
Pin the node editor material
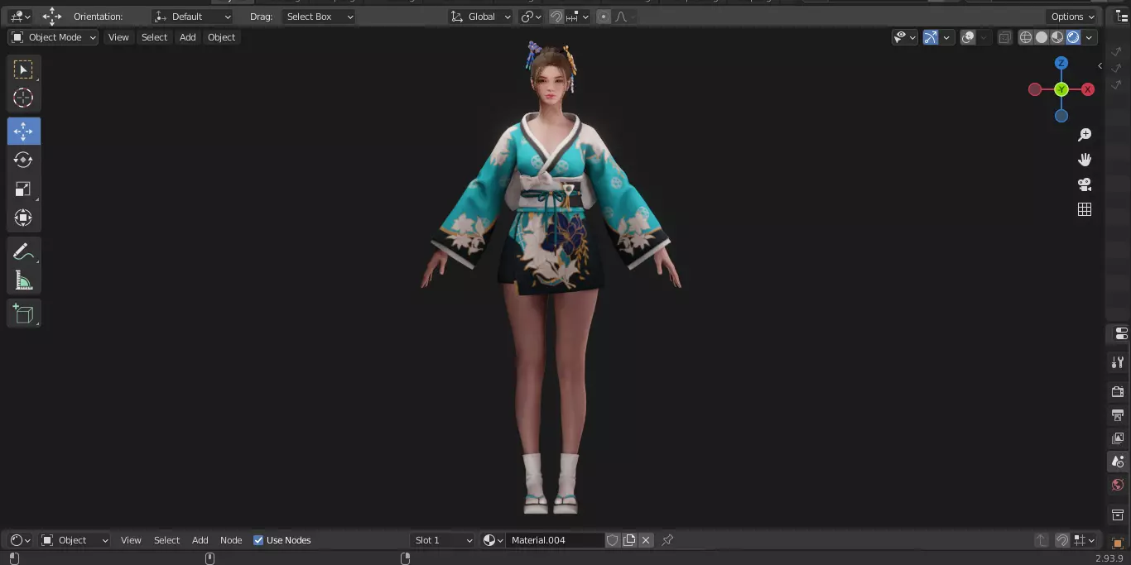[x=667, y=540]
